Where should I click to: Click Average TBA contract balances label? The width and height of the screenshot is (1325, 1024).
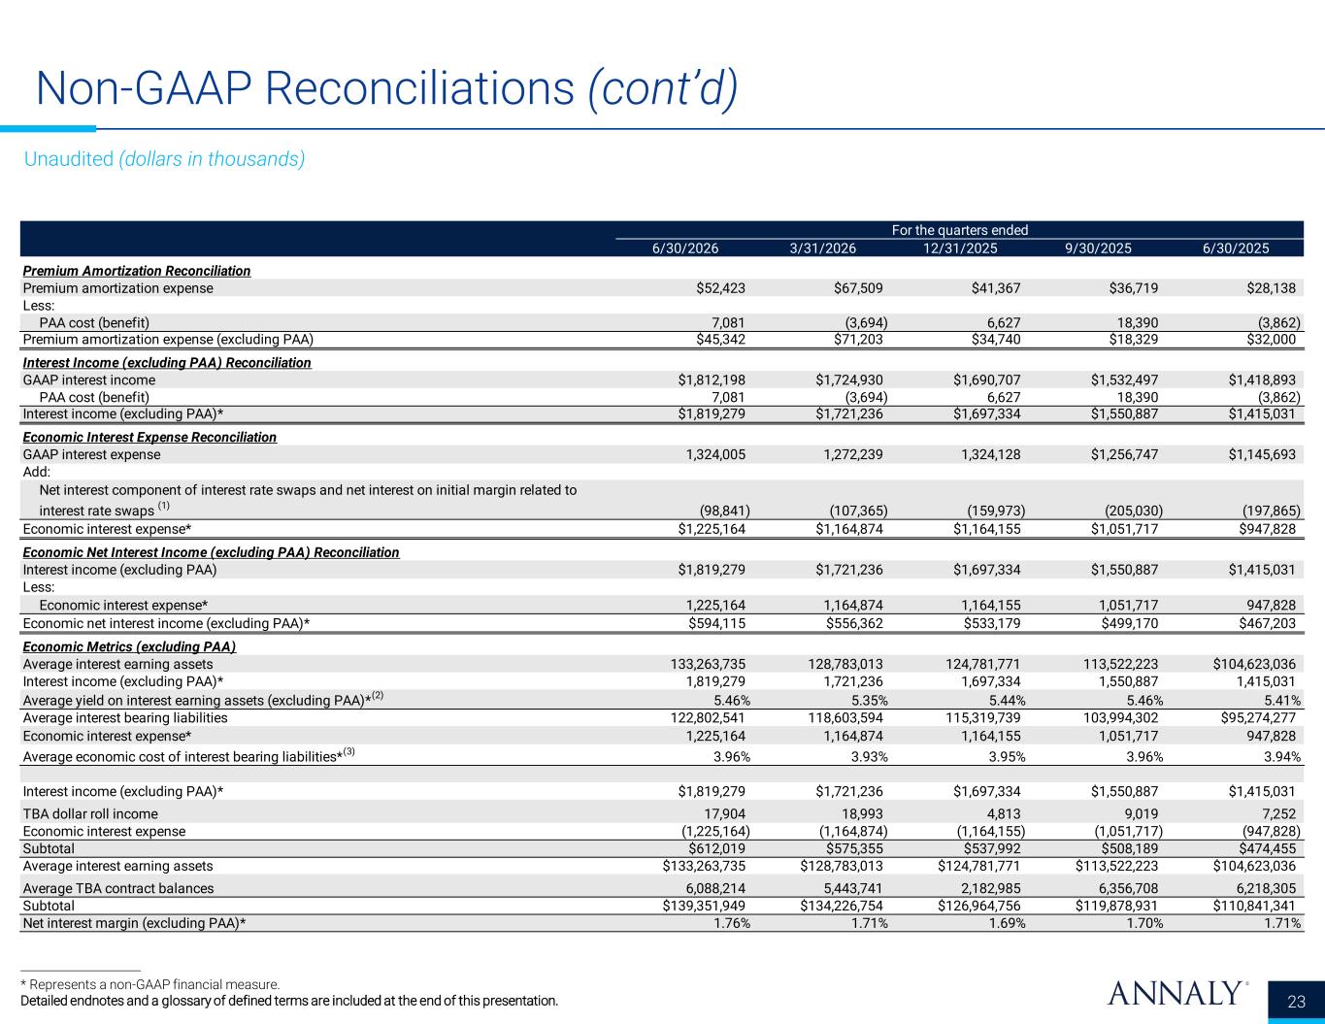[x=118, y=888]
